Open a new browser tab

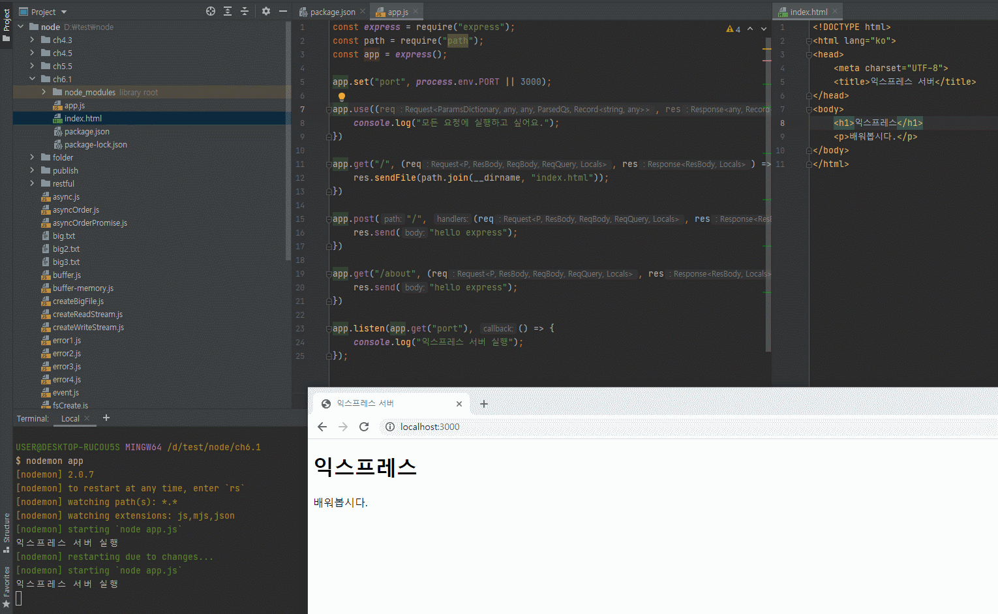click(x=484, y=404)
